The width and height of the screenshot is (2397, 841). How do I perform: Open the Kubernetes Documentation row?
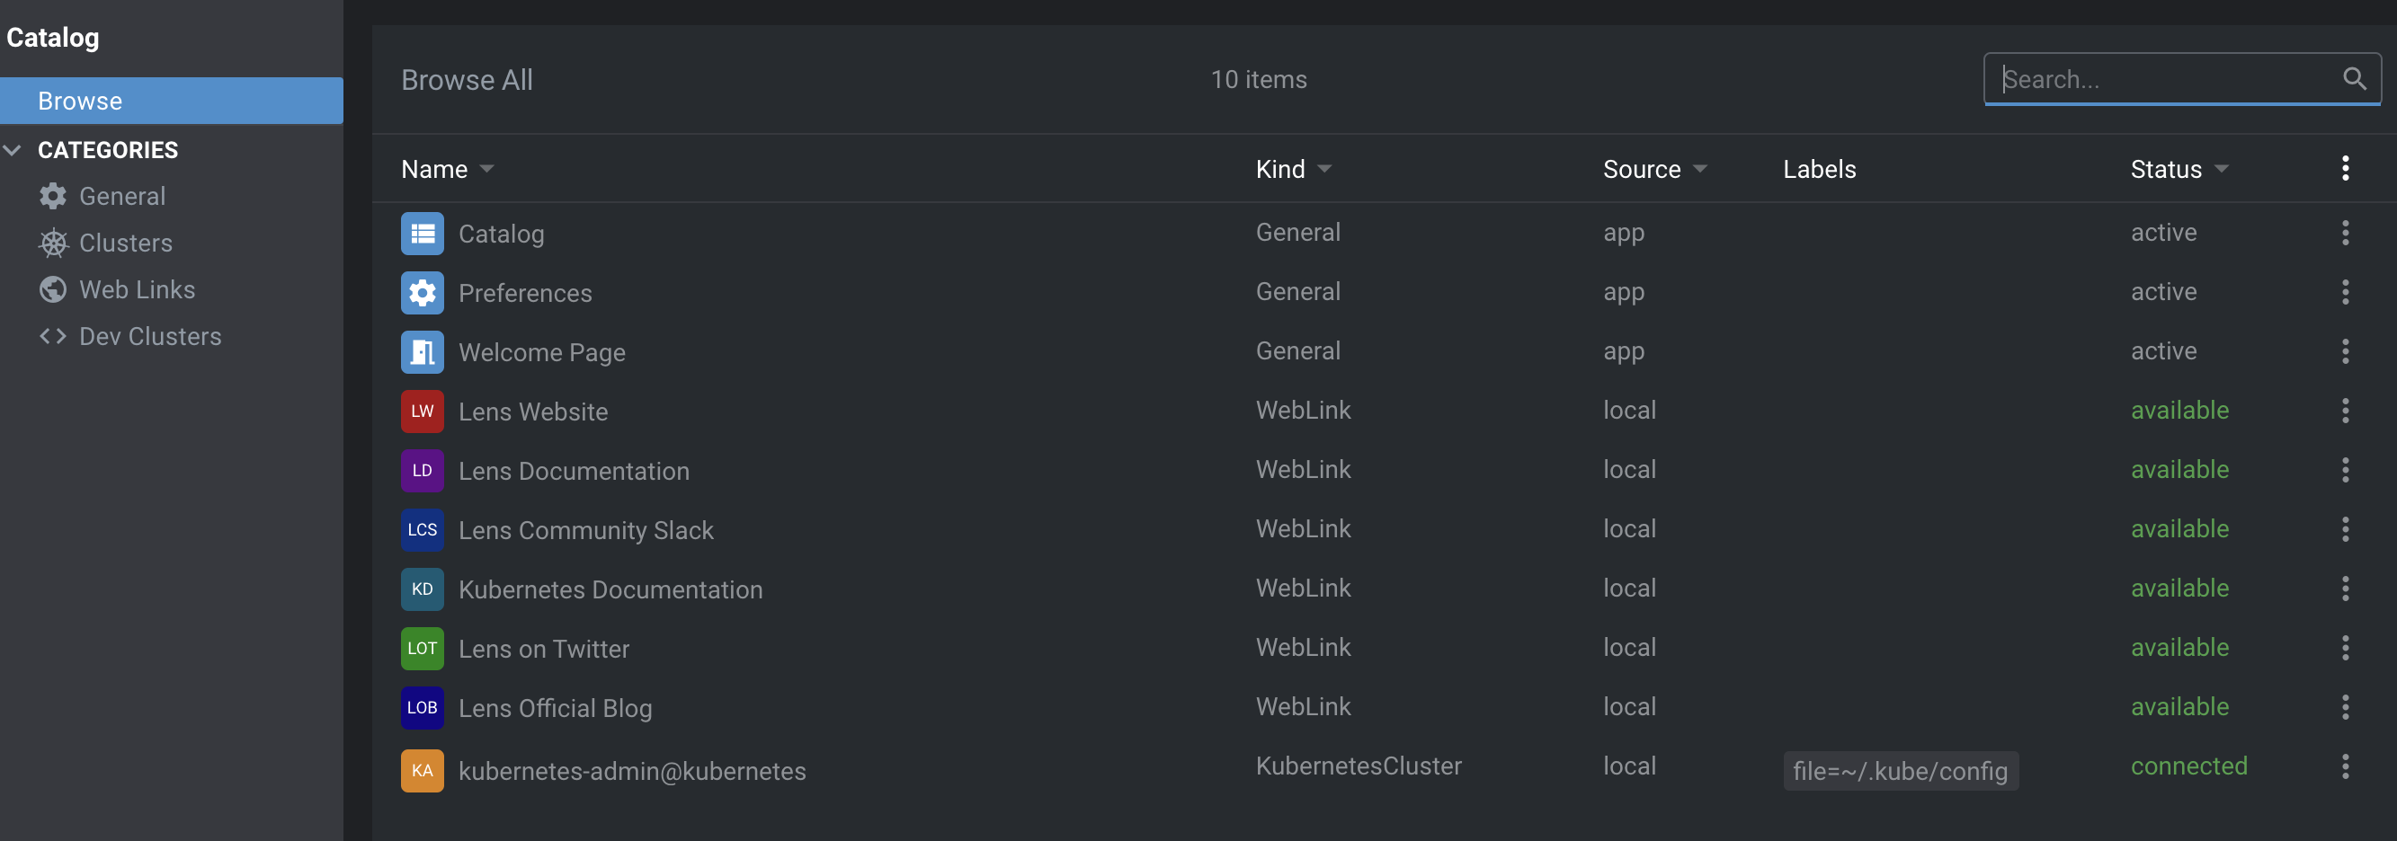pyautogui.click(x=1384, y=589)
